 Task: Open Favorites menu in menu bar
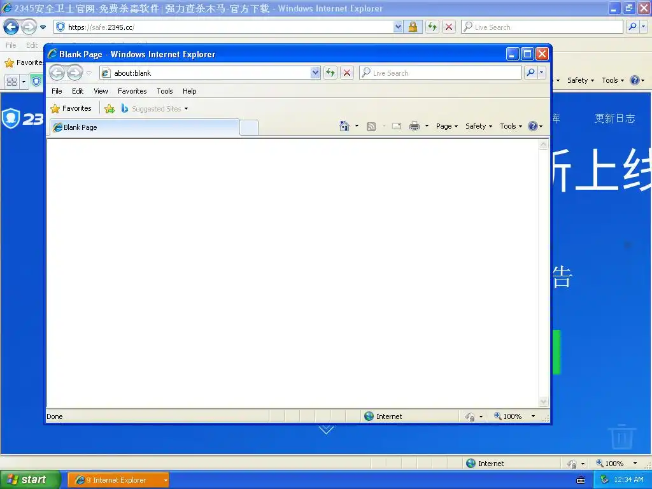click(x=132, y=91)
